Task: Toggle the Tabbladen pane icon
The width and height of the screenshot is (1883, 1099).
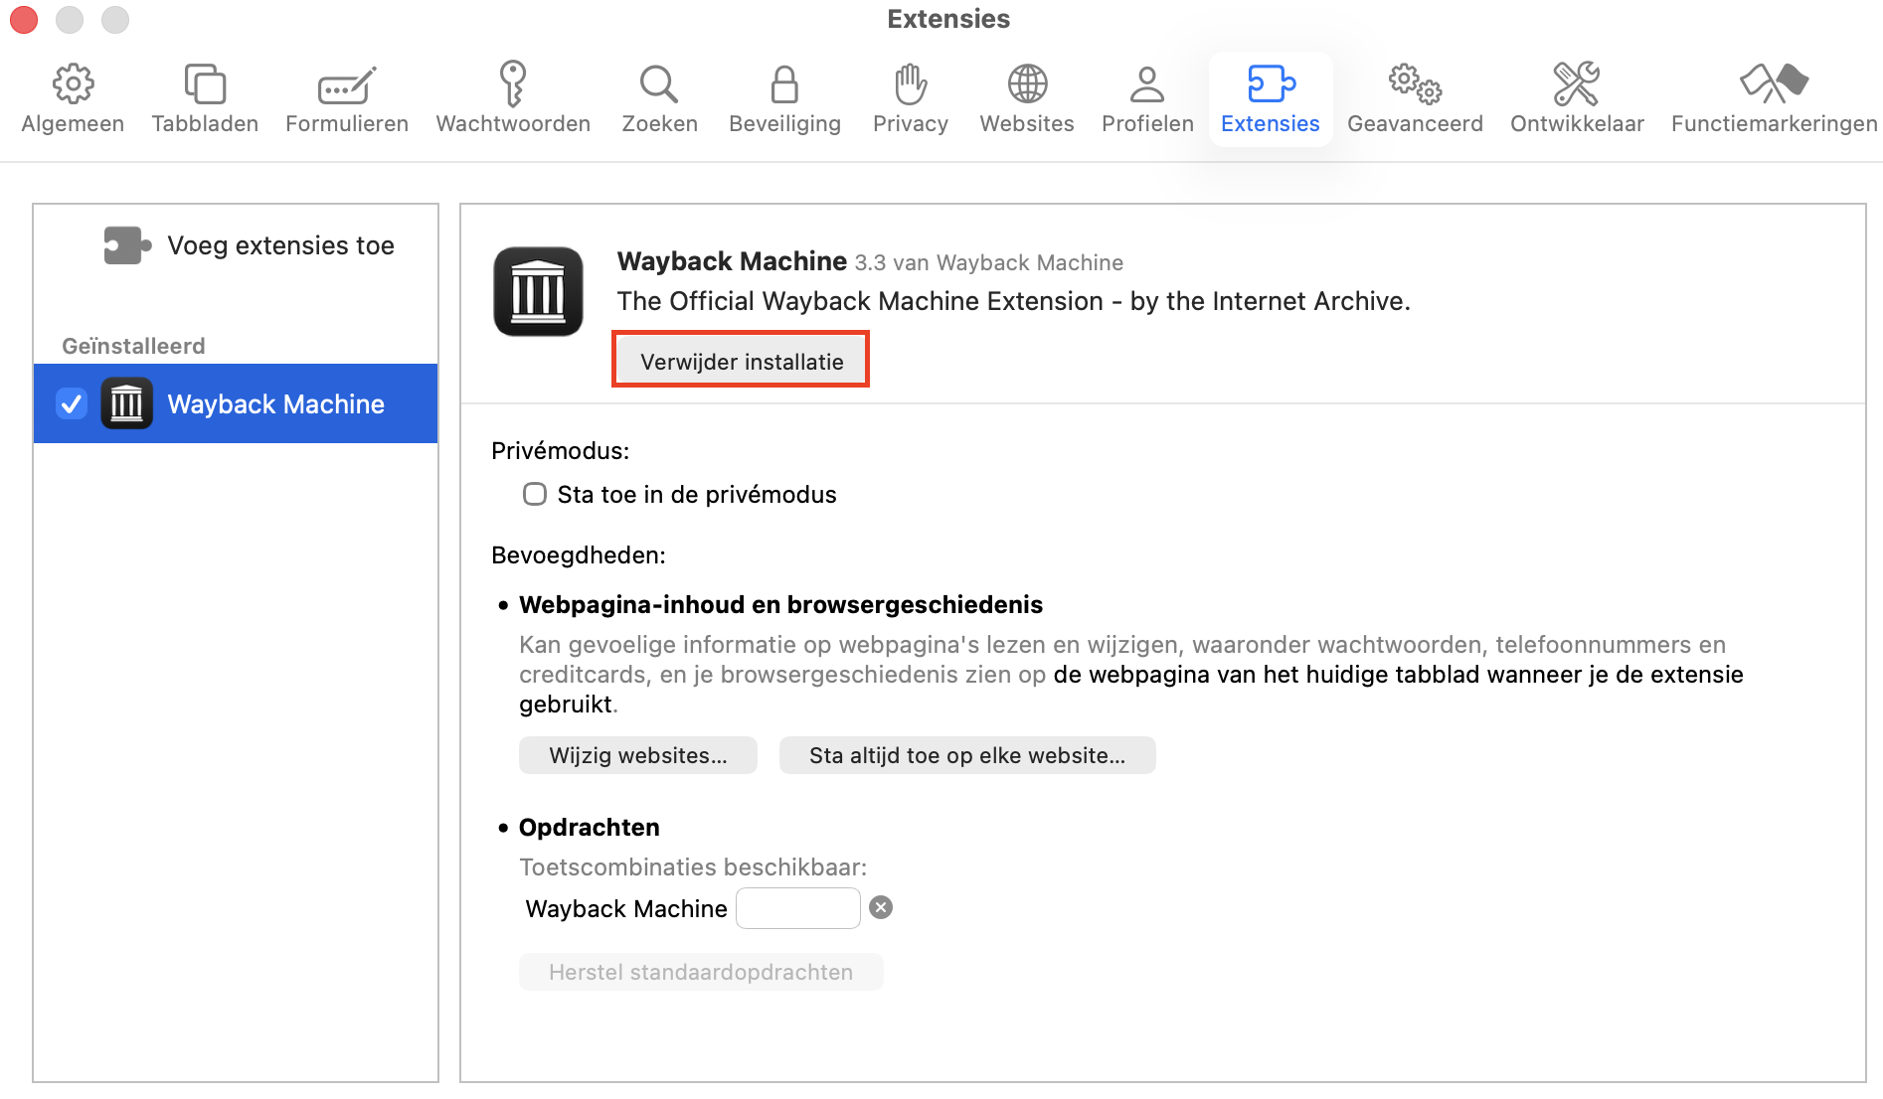Action: 205,84
